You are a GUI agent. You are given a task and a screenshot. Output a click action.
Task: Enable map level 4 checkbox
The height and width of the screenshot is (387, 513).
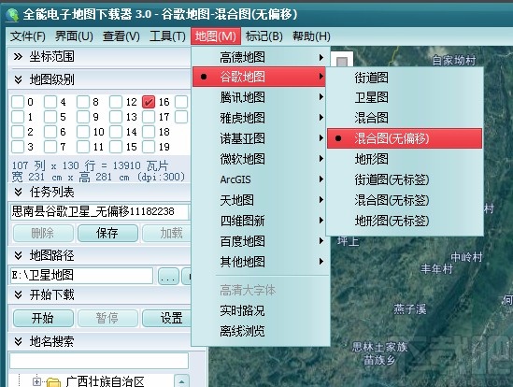pos(50,102)
